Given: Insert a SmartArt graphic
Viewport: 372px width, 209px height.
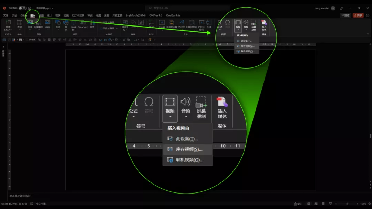Looking at the screenshot, I should coord(83,24).
